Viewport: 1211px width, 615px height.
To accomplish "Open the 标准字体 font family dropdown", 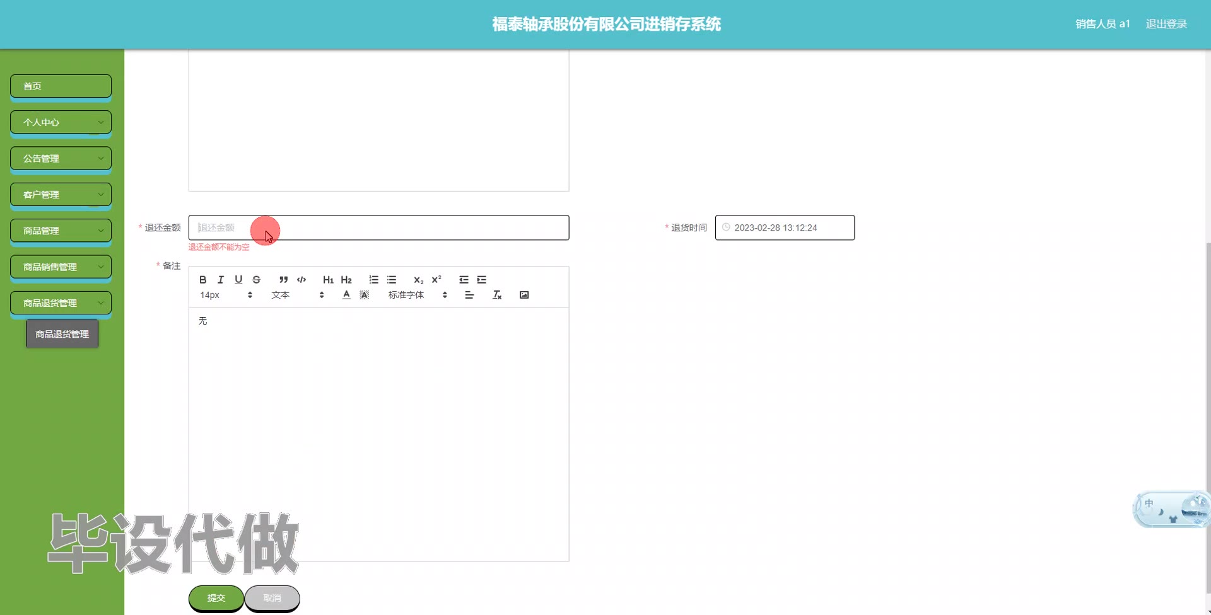I will pyautogui.click(x=418, y=295).
